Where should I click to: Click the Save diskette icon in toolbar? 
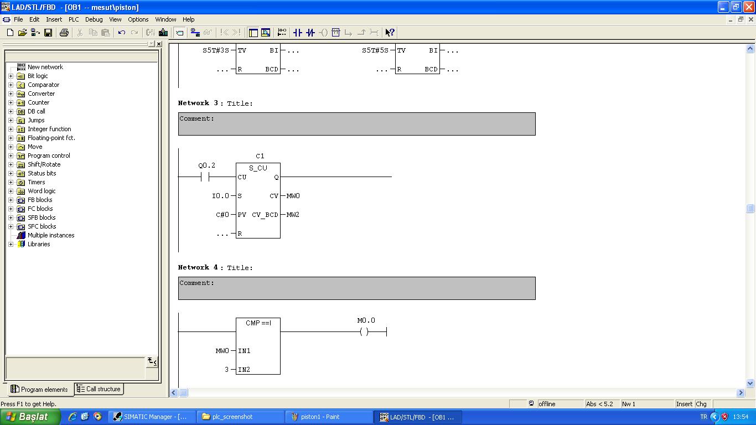pyautogui.click(x=48, y=33)
